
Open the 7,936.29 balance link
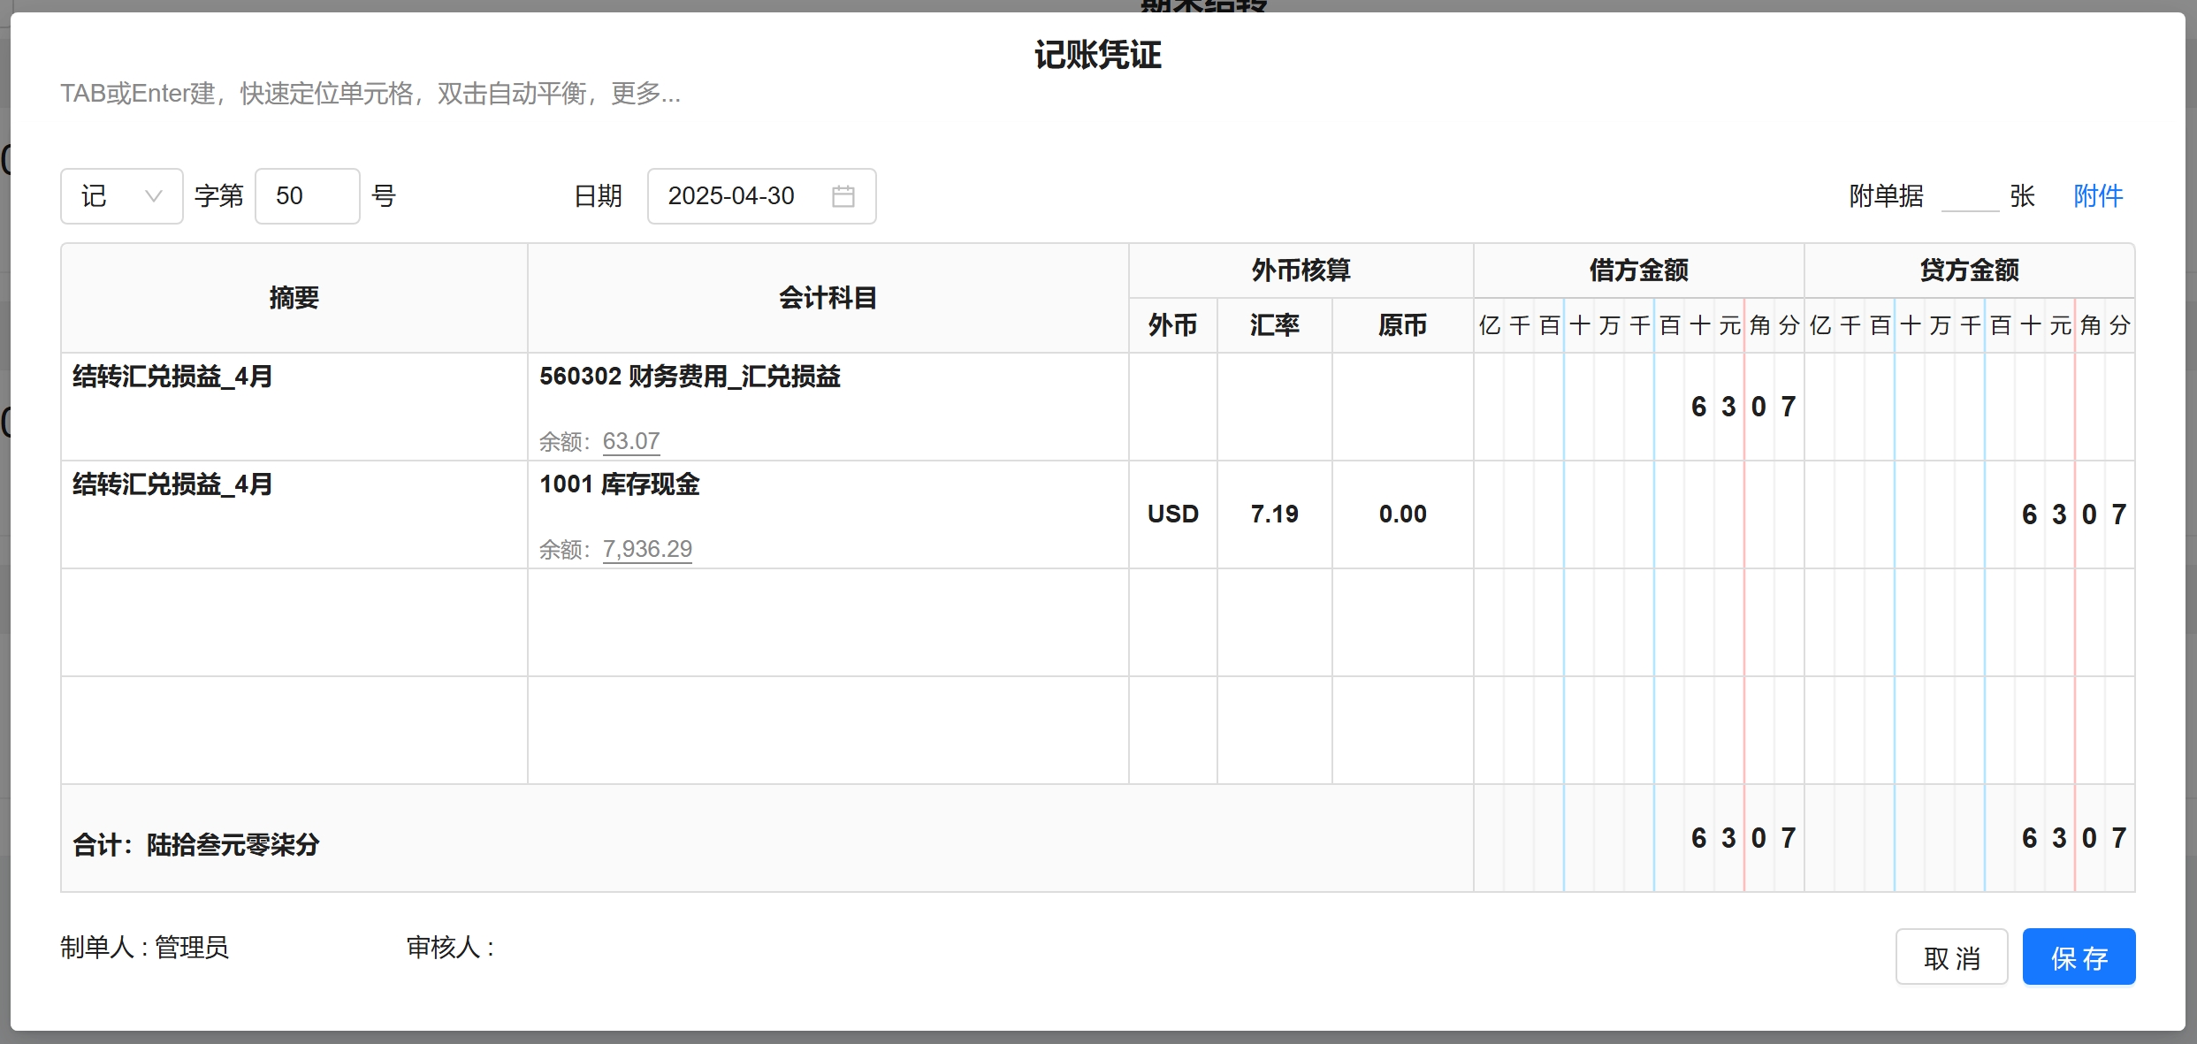(x=646, y=549)
